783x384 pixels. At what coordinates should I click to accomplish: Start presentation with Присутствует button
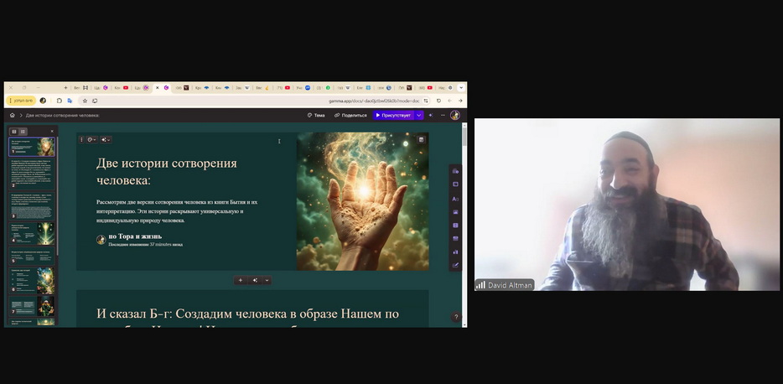(393, 115)
